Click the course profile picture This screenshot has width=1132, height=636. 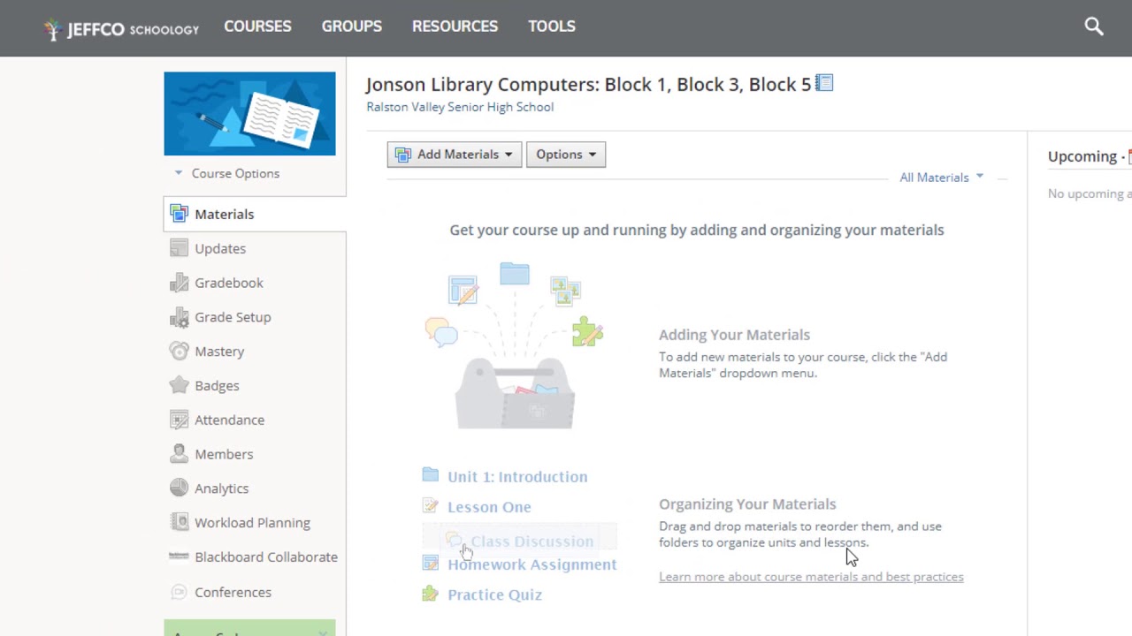tap(249, 113)
